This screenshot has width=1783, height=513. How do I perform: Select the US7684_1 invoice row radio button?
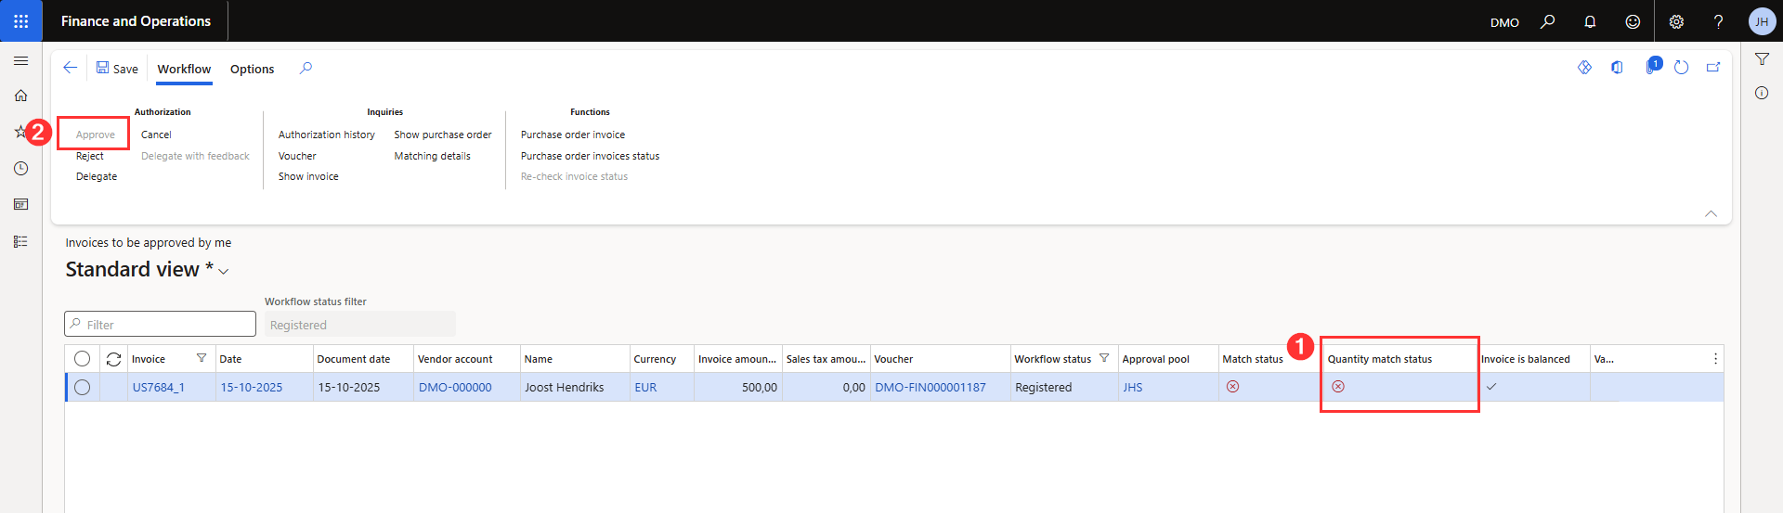(x=83, y=388)
